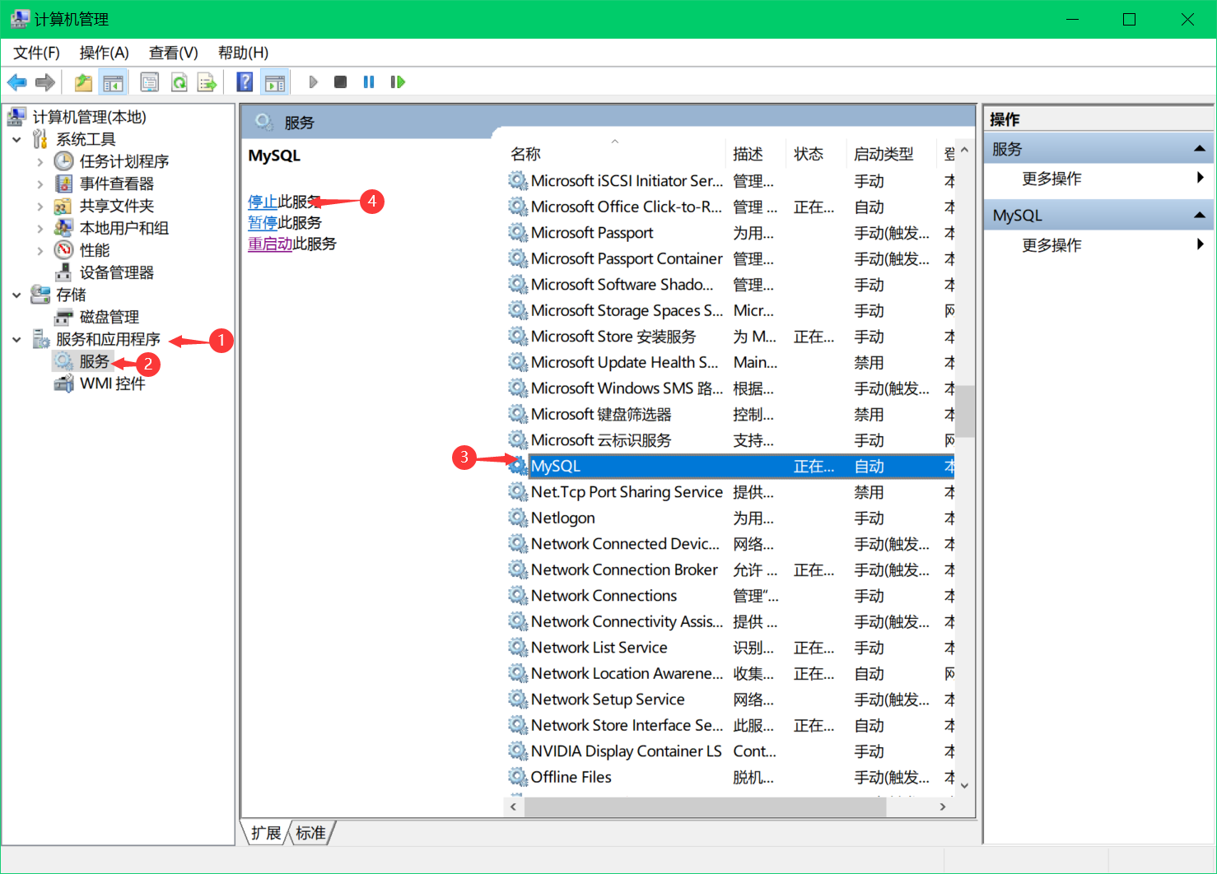Sort by the 状态 column header

click(816, 154)
